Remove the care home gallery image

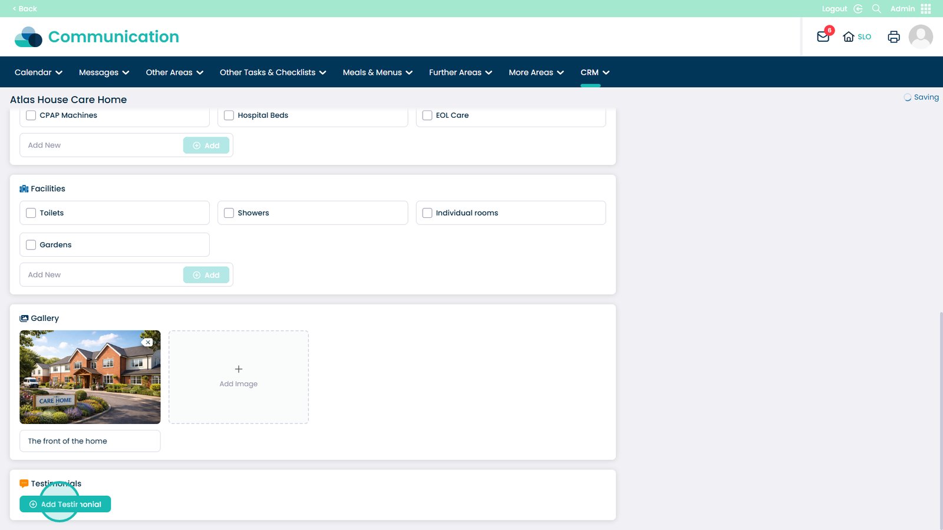click(148, 342)
